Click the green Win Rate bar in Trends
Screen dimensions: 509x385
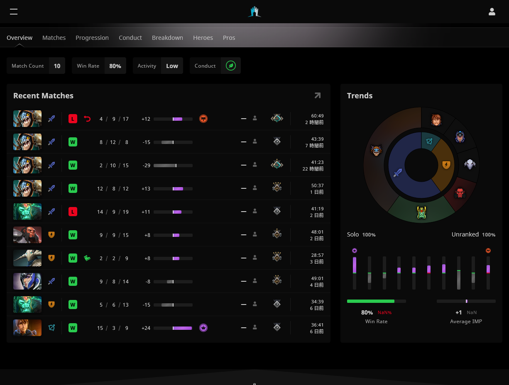377,301
